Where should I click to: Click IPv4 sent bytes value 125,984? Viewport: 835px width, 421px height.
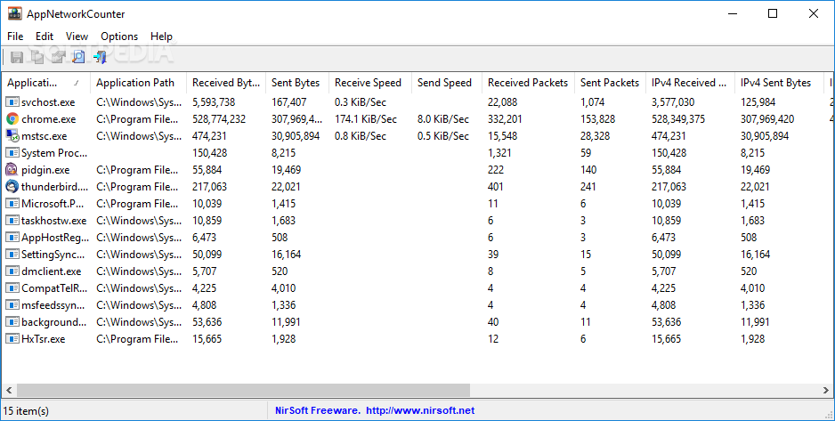point(758,102)
